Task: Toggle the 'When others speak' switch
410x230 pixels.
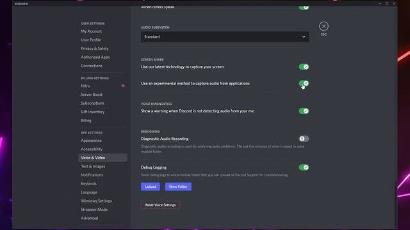Action: (x=304, y=8)
